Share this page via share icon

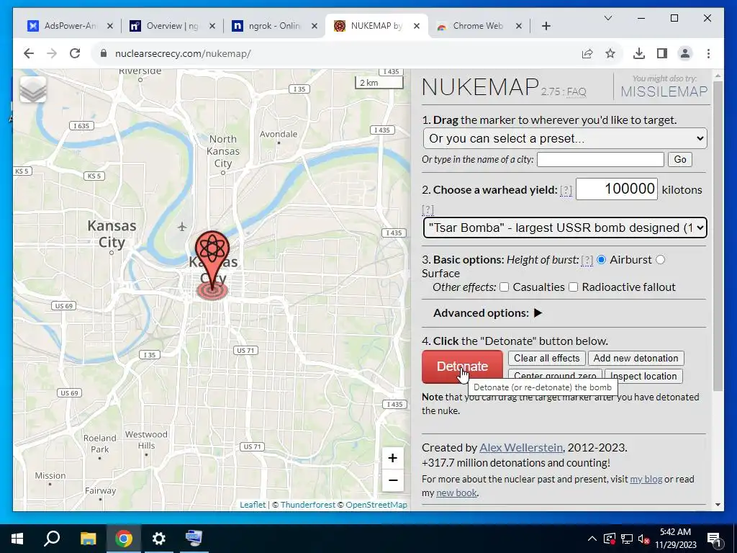[x=587, y=53]
